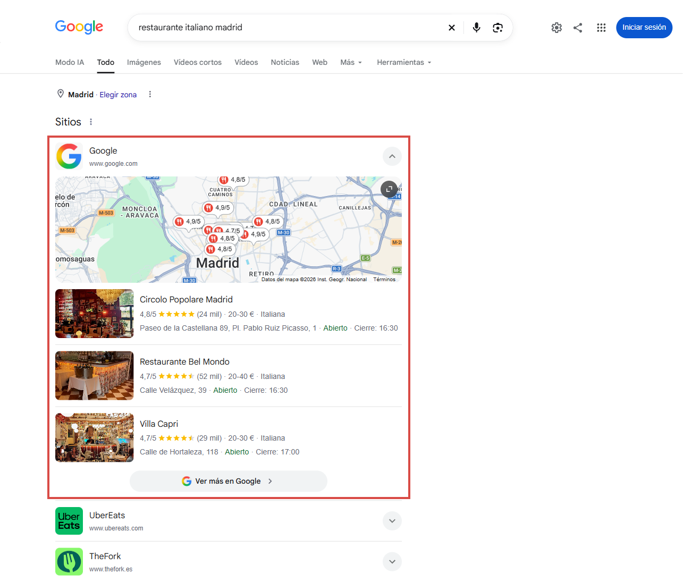683x582 pixels.
Task: Open the Restaurante Bel Mondo listing title
Action: tap(184, 362)
